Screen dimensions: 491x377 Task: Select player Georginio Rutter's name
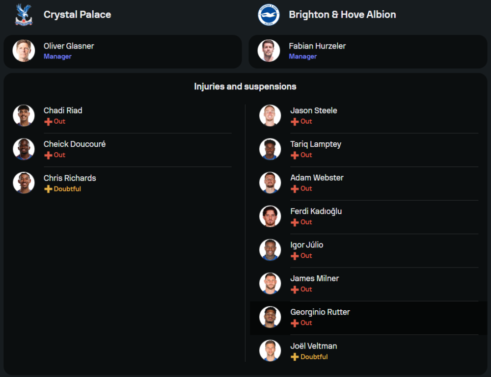[x=320, y=312]
